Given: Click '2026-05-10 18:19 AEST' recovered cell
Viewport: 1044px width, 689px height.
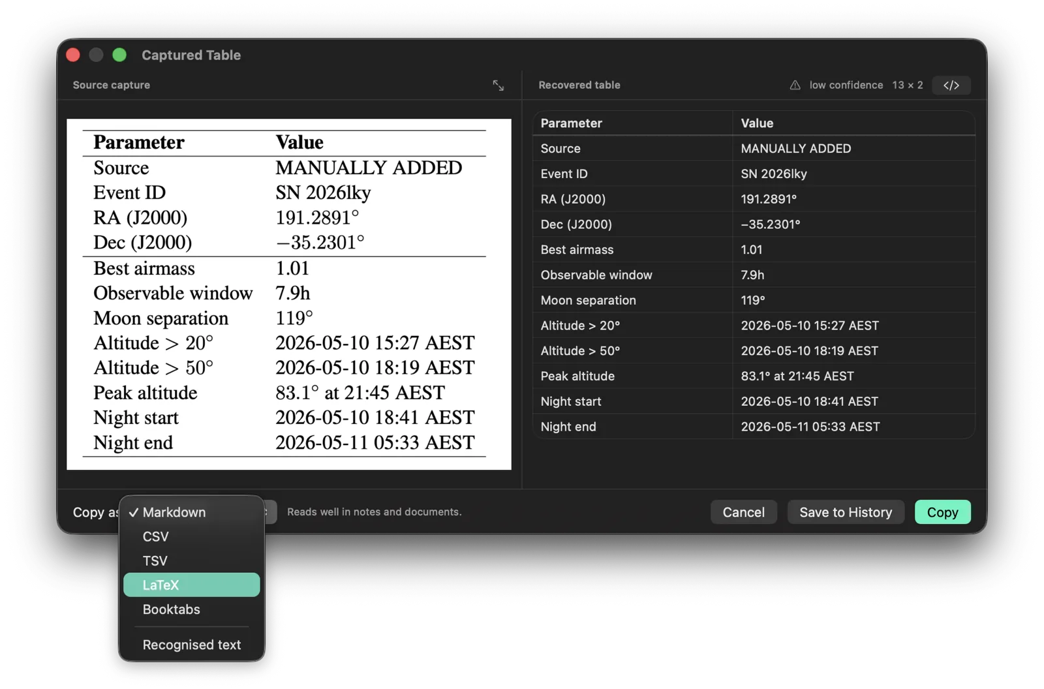Looking at the screenshot, I should tap(853, 351).
